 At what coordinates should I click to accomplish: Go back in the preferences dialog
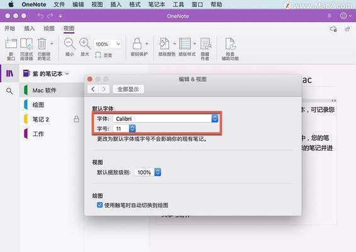[x=93, y=89]
